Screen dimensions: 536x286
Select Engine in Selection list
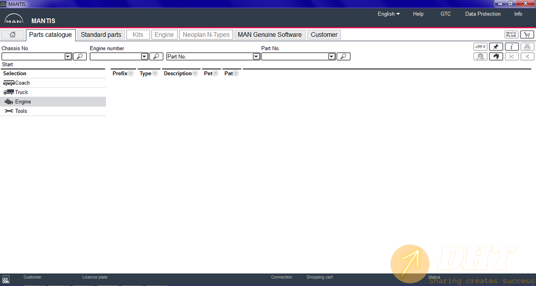[x=53, y=102]
